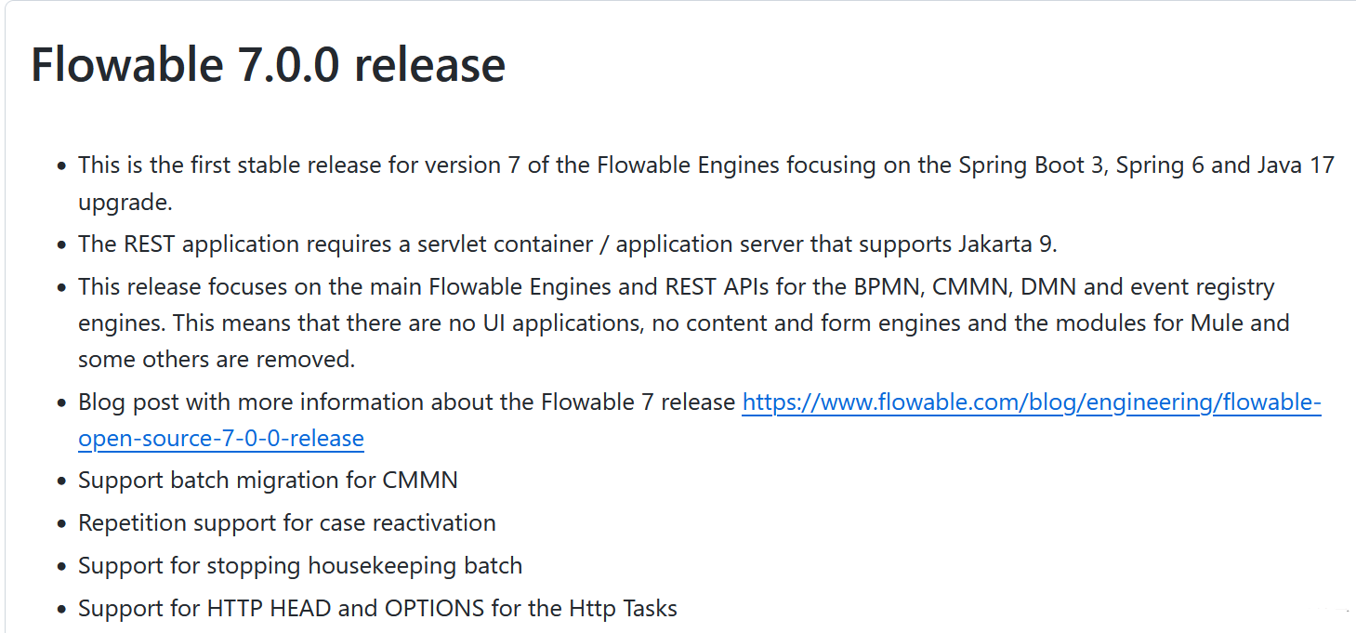Click the "7.0.0" version number in heading
The height and width of the screenshot is (633, 1356).
click(x=282, y=65)
